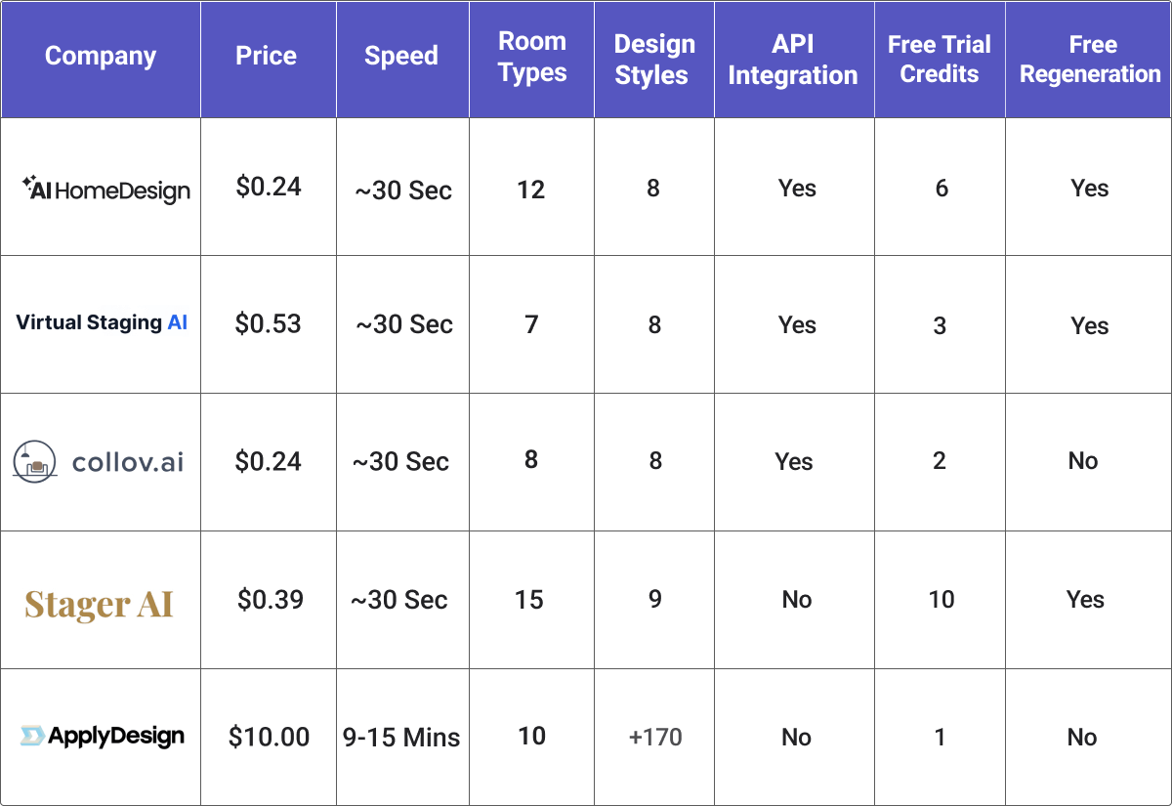Click the +170 design styles value
Screen dimensions: 1172x806
655,737
